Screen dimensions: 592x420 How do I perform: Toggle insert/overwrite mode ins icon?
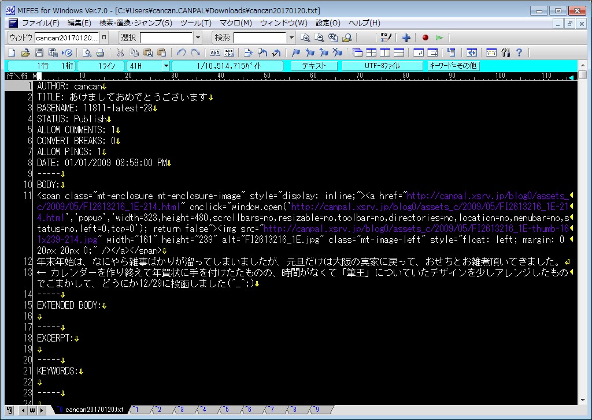pyautogui.click(x=385, y=37)
